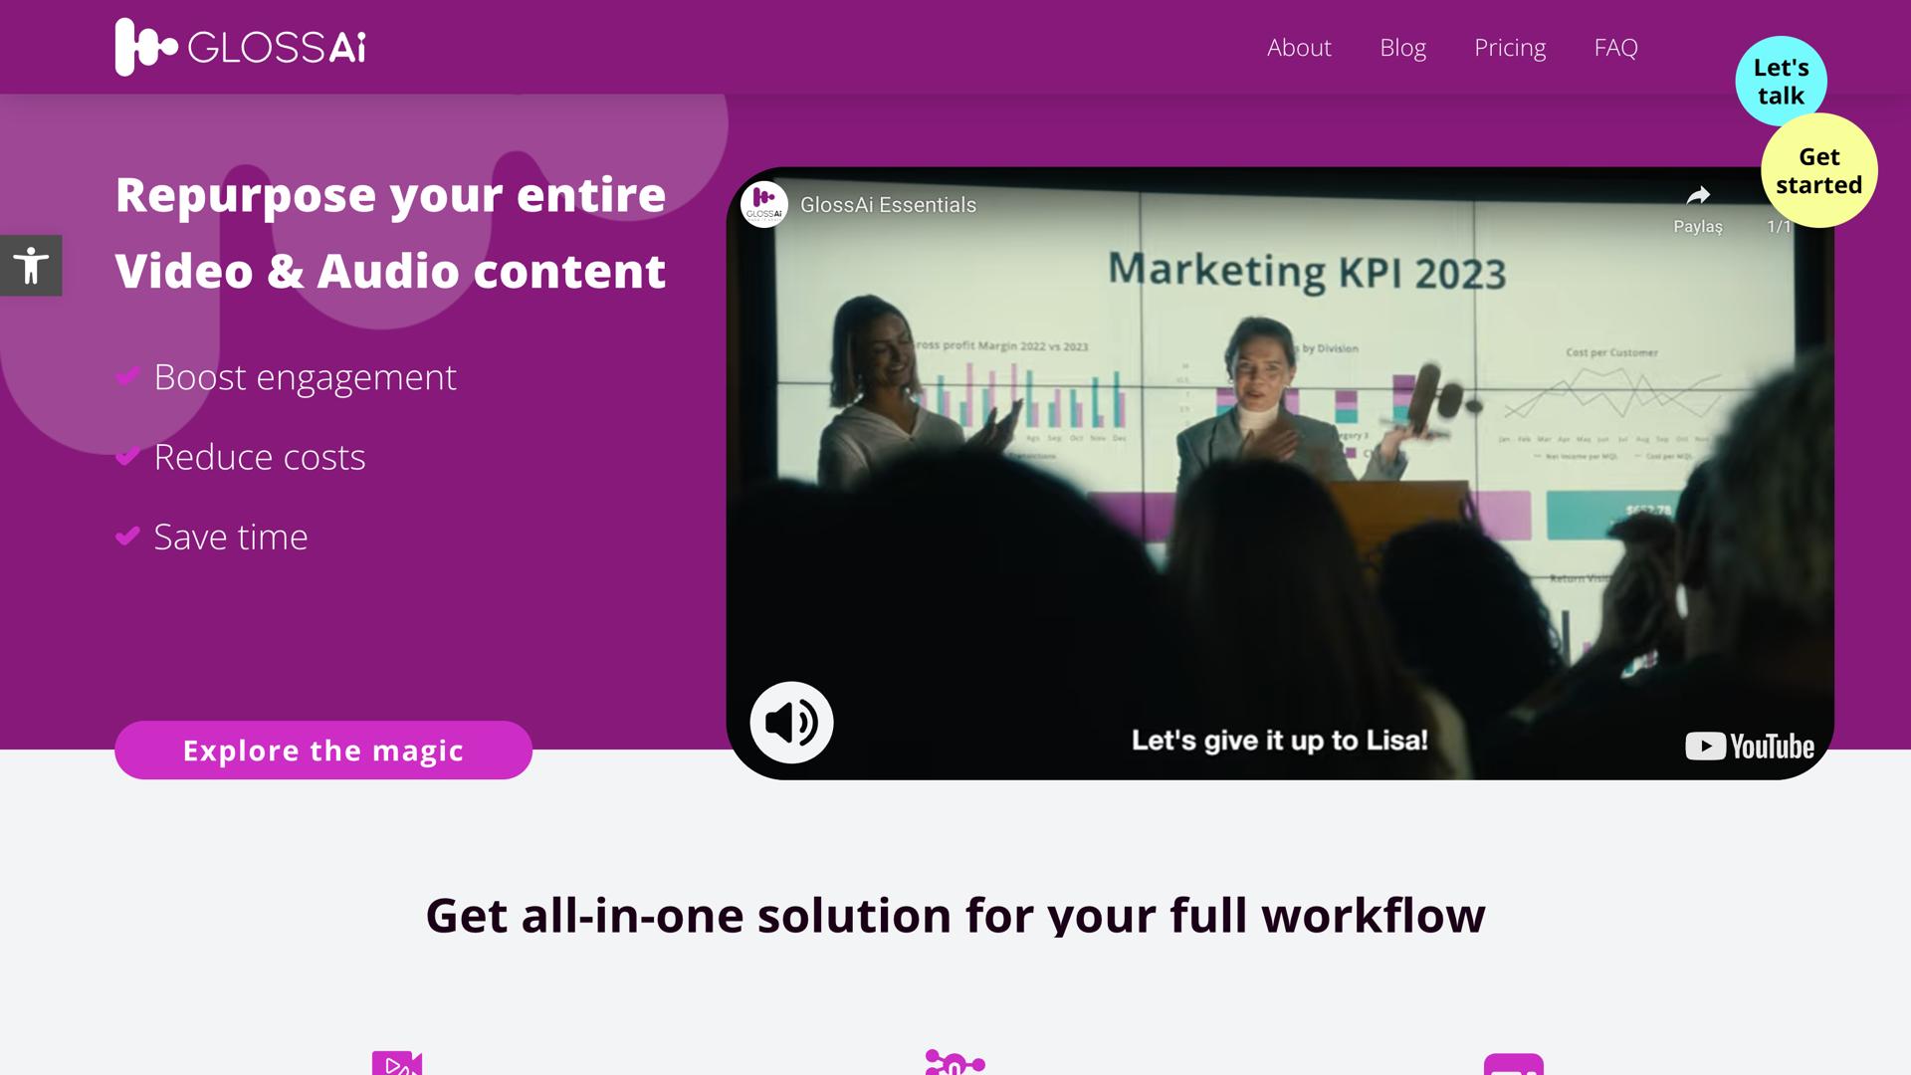Image resolution: width=1911 pixels, height=1075 pixels.
Task: Click the YouTube logo on video
Action: (x=1749, y=747)
